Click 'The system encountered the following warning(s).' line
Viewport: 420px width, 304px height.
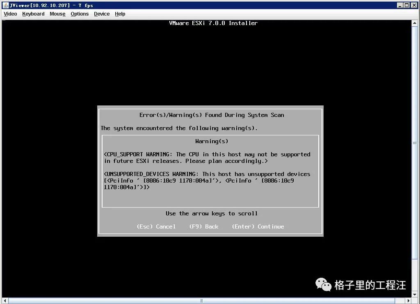tap(179, 128)
